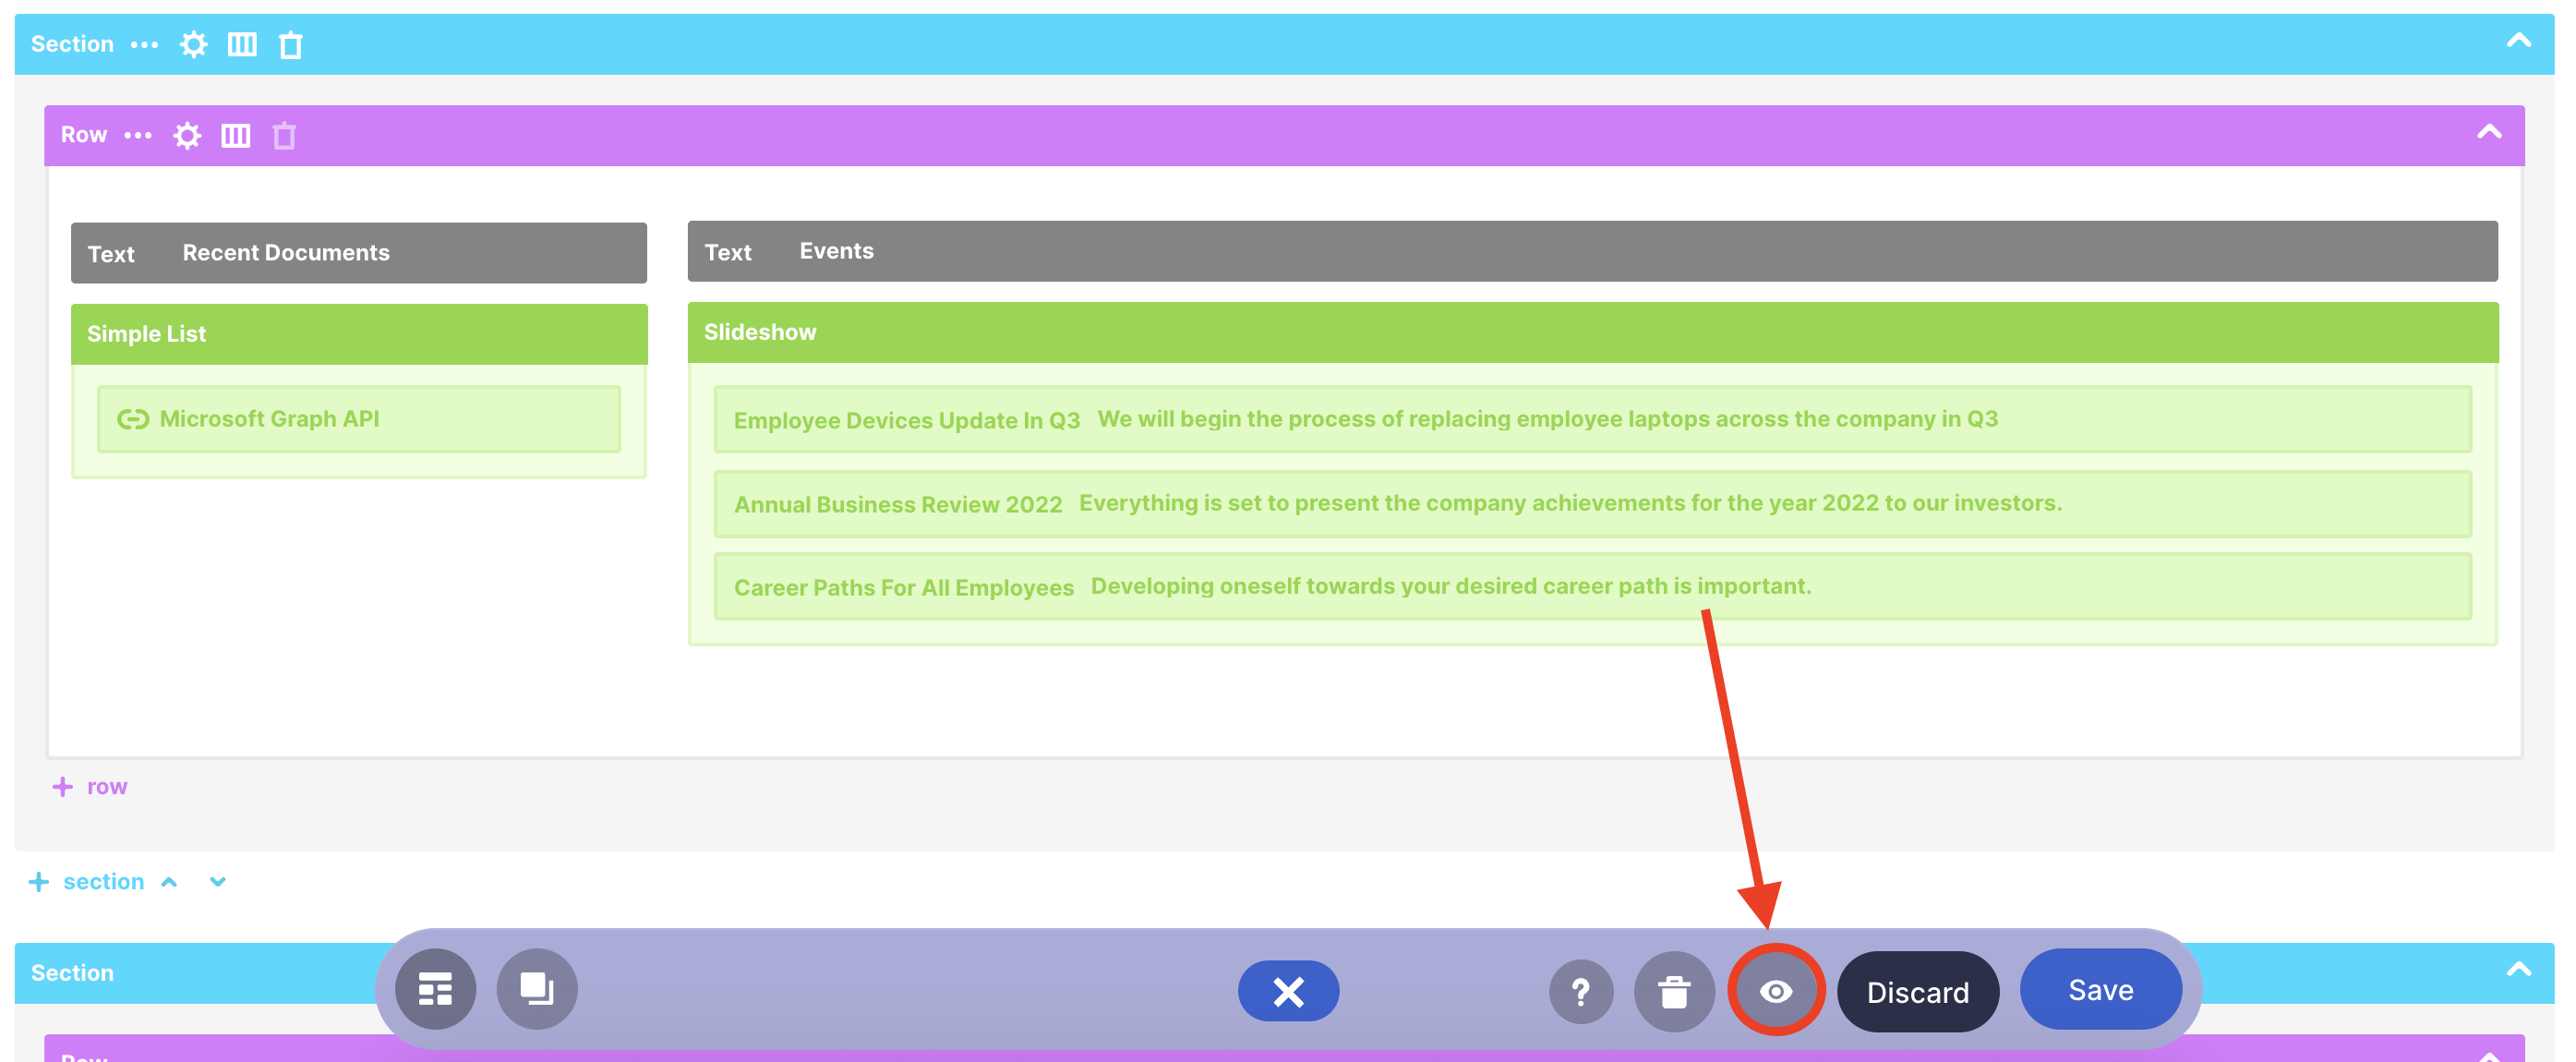Click the Row trash icon

(284, 135)
